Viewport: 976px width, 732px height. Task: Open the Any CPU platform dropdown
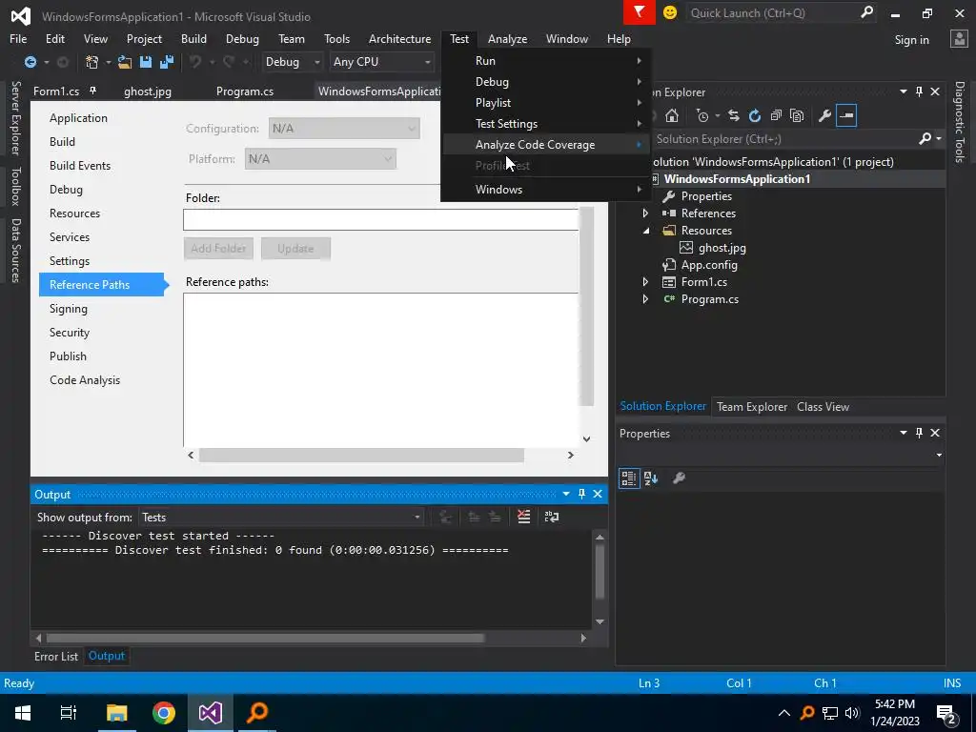coord(381,62)
